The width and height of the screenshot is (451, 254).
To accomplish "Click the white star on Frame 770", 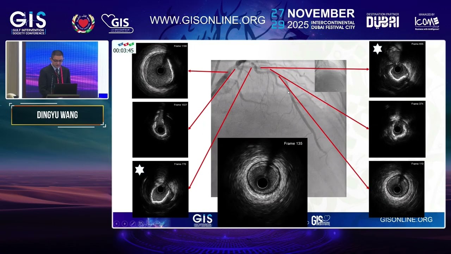I will pos(140,170).
